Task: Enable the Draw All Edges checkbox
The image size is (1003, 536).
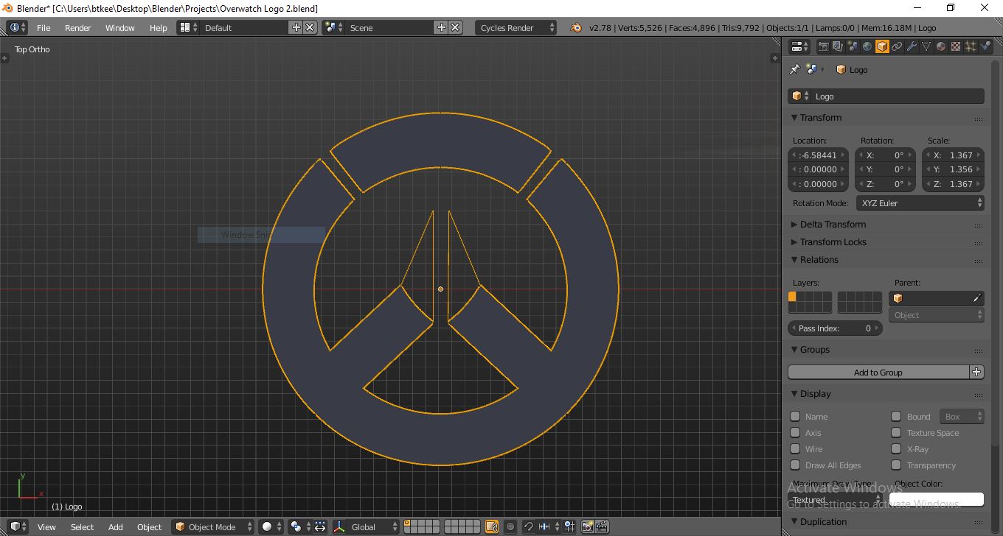Action: tap(795, 465)
